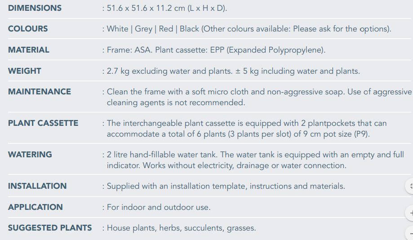Click the interchangeable plant cassette description
This screenshot has height=240, width=413.
tap(247, 129)
